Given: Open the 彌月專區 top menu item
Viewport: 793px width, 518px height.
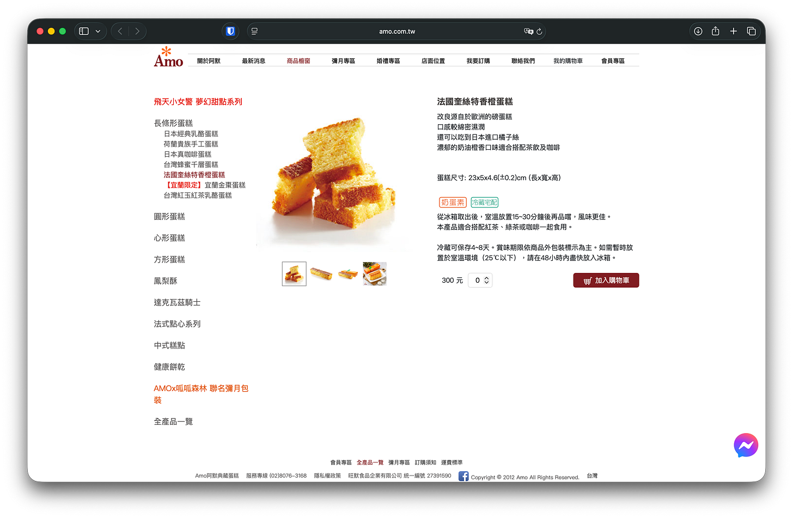Looking at the screenshot, I should click(344, 61).
